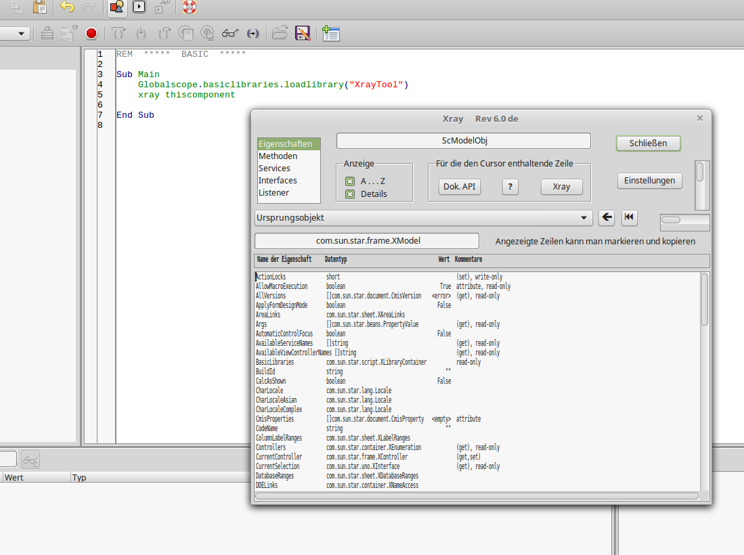The height and width of the screenshot is (555, 744).
Task: Undo the last edit
Action: (x=68, y=7)
